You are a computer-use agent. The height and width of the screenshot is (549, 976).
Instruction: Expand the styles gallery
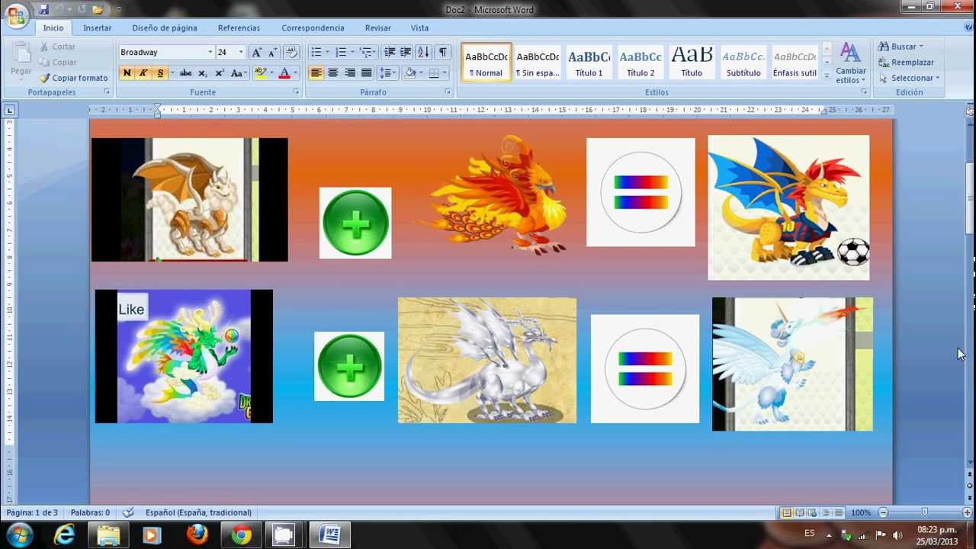click(827, 75)
